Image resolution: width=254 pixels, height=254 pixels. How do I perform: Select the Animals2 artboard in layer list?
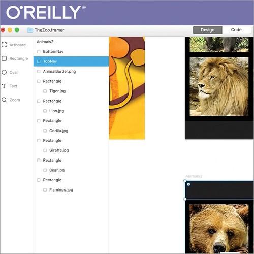45,42
